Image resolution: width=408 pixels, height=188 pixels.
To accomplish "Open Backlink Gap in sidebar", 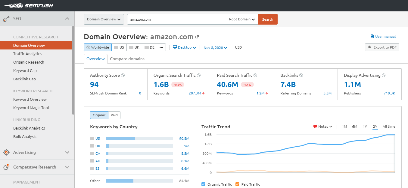I will pos(24,79).
